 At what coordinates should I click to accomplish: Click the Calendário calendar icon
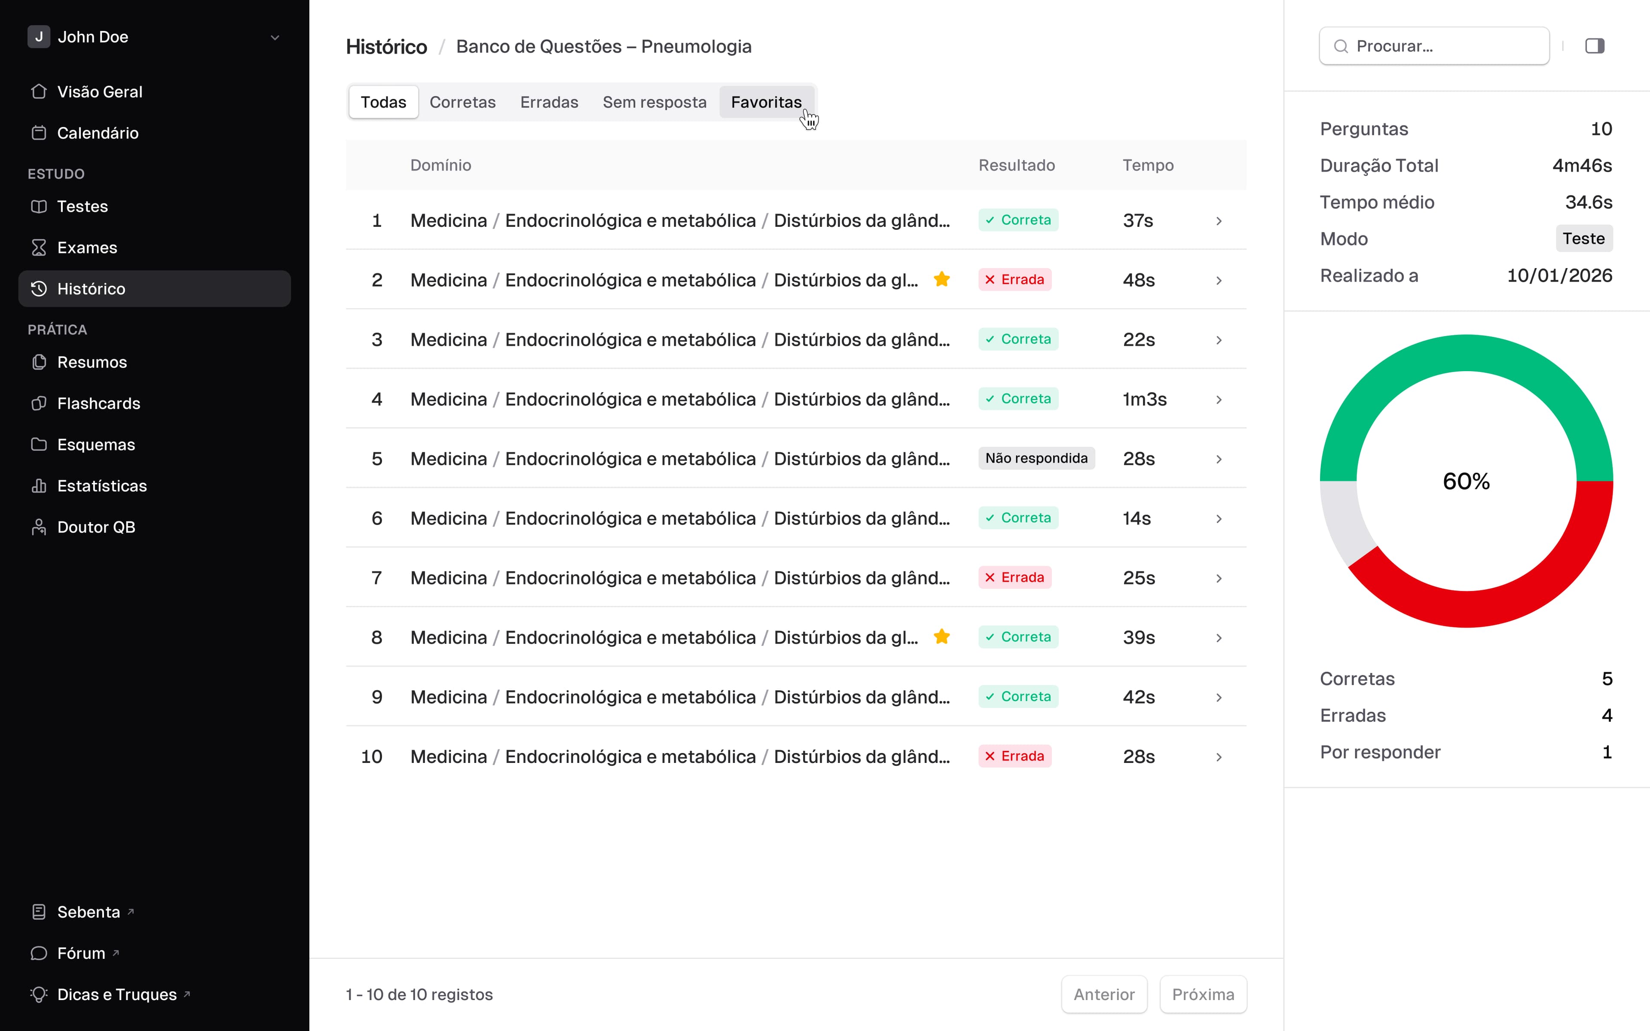click(39, 133)
